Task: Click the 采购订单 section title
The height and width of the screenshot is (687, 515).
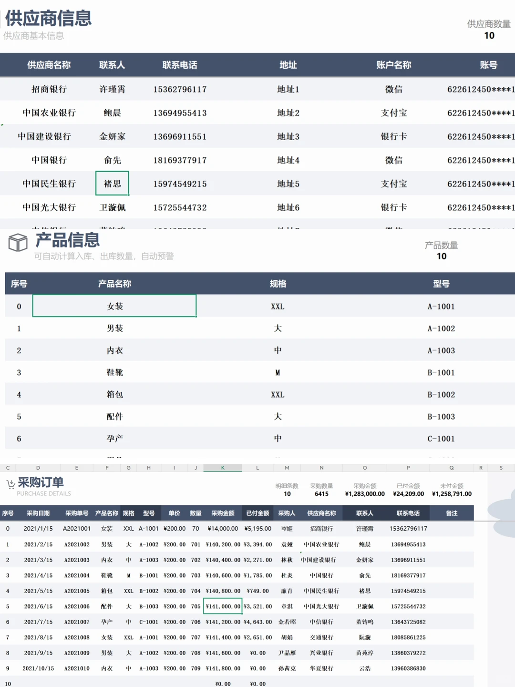Action: click(x=41, y=482)
